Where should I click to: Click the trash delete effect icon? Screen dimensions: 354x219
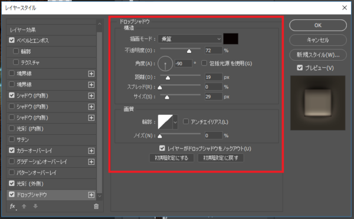point(96,206)
